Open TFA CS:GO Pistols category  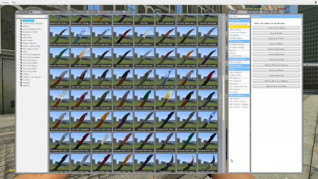[x=30, y=66]
